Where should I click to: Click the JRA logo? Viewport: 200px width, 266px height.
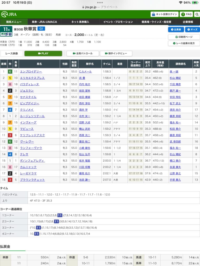9,14
